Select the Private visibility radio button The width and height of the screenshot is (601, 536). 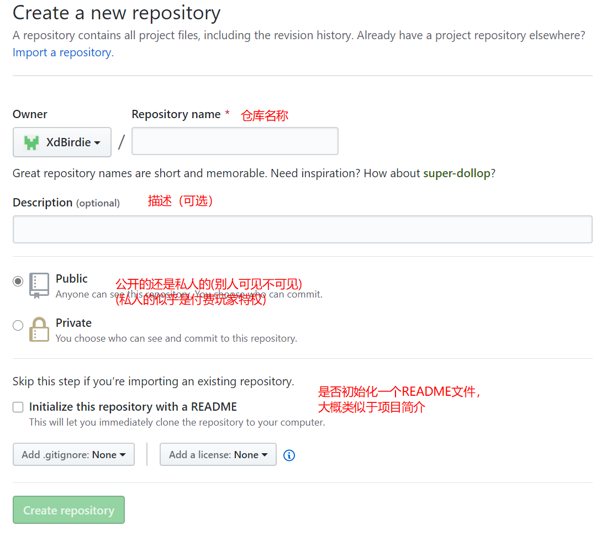tap(17, 325)
